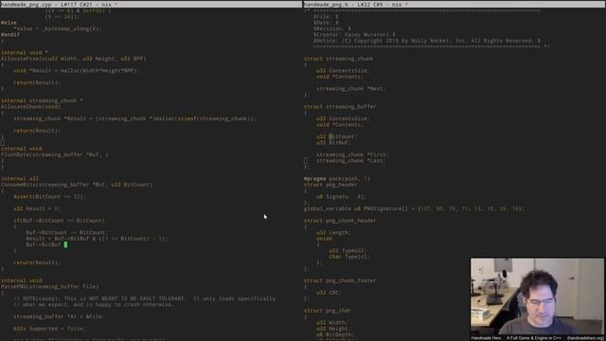Viewport: 606px width, 341px height.
Task: Click the #else preprocessor line
Action: click(9, 23)
